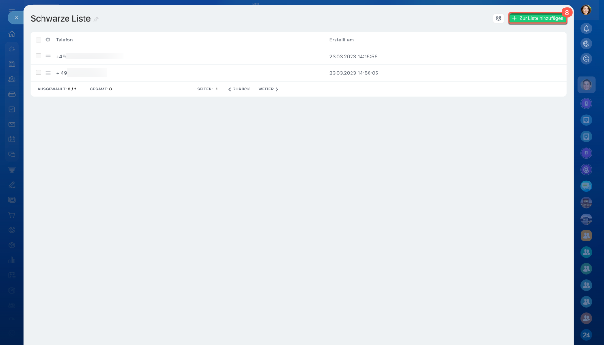Open the cyan chat bubble icon in the right bar
This screenshot has height=345, width=604.
586,186
